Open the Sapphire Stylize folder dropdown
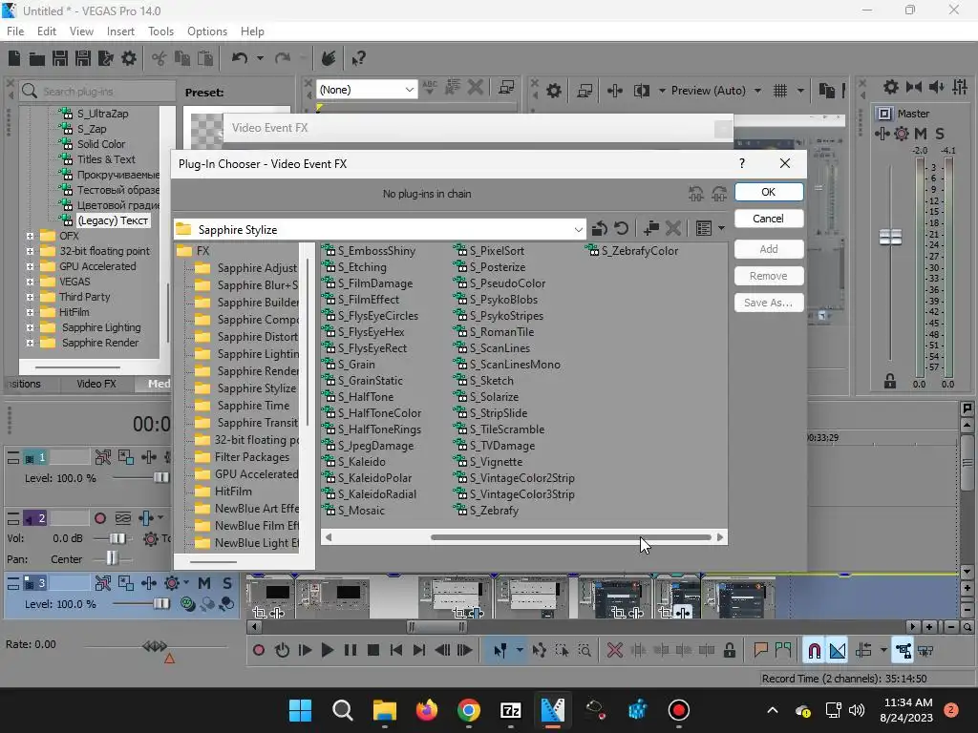Screen dimensions: 978x733 click(578, 230)
